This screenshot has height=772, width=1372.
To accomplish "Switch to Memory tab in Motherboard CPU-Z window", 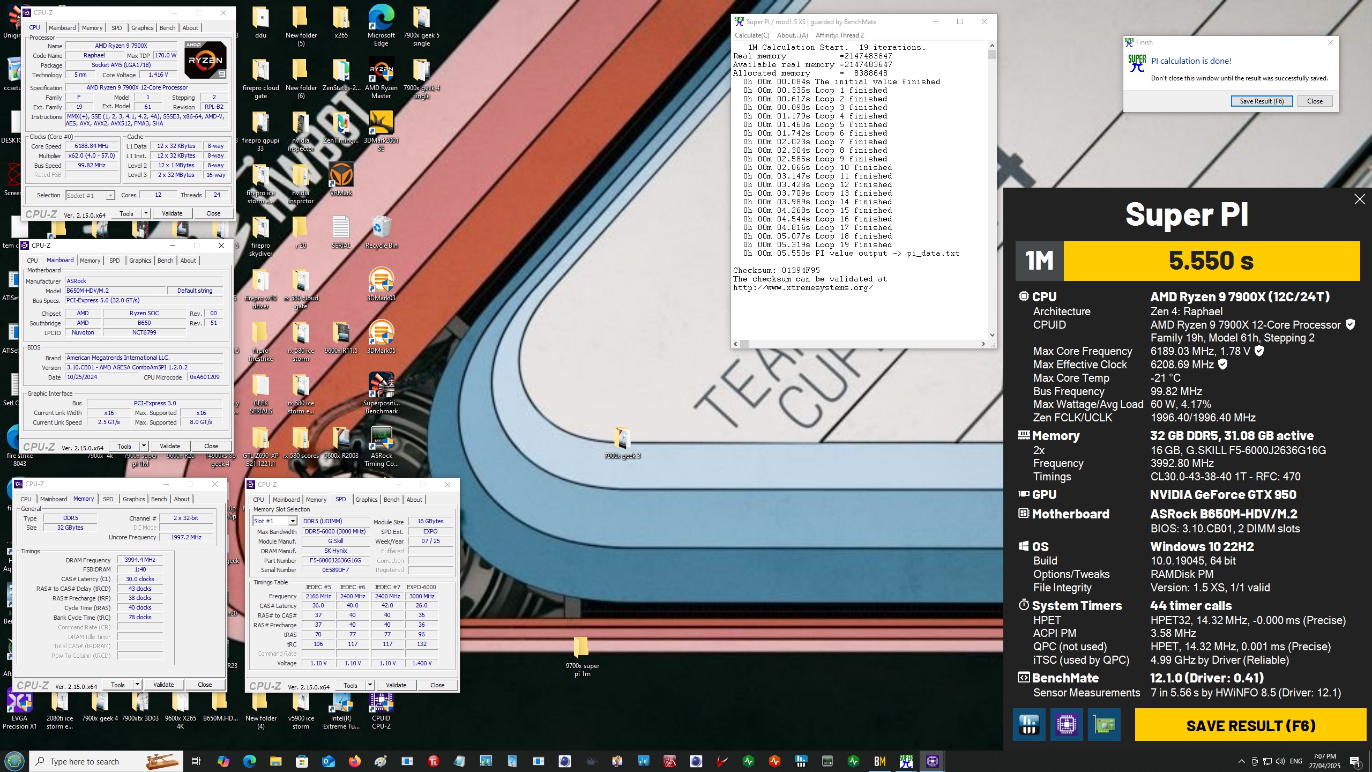I will (90, 261).
